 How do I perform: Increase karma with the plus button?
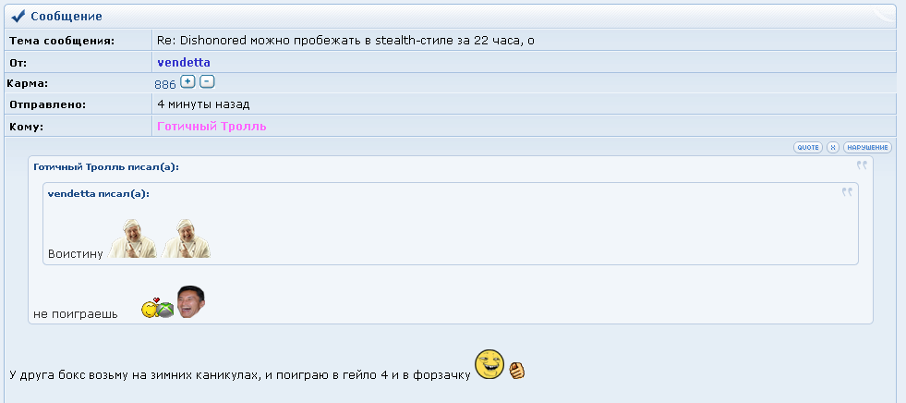tap(187, 81)
